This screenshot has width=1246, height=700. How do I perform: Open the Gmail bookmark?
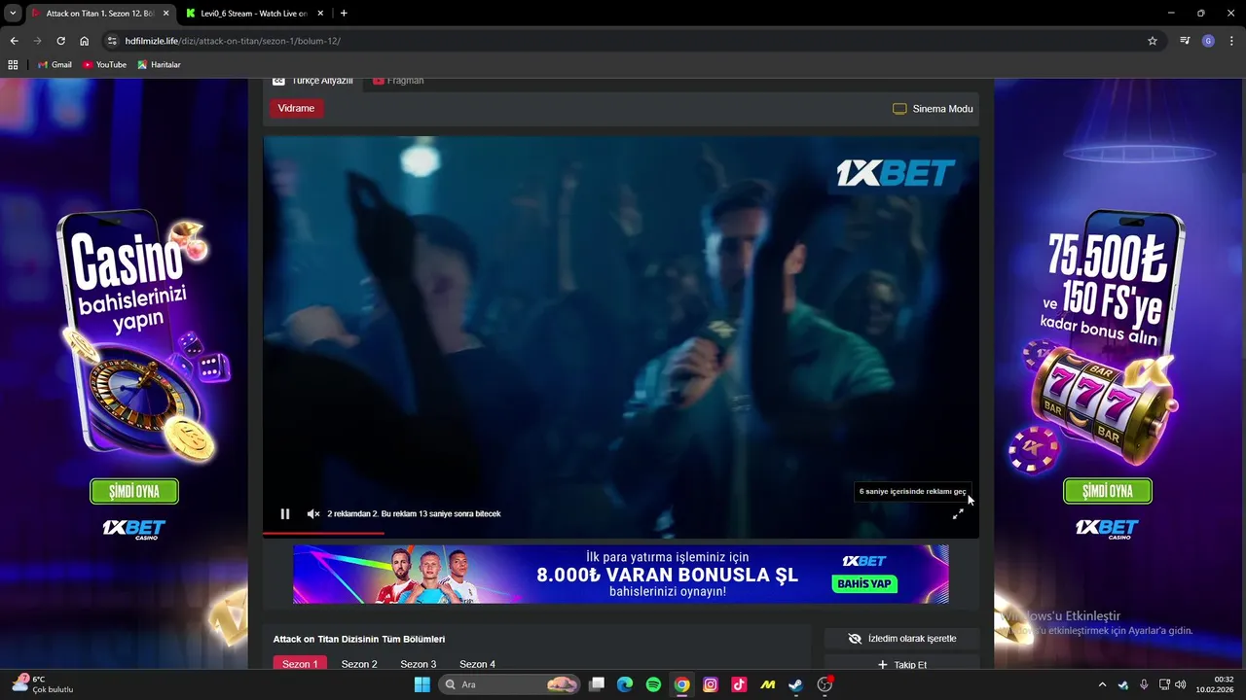tap(55, 64)
